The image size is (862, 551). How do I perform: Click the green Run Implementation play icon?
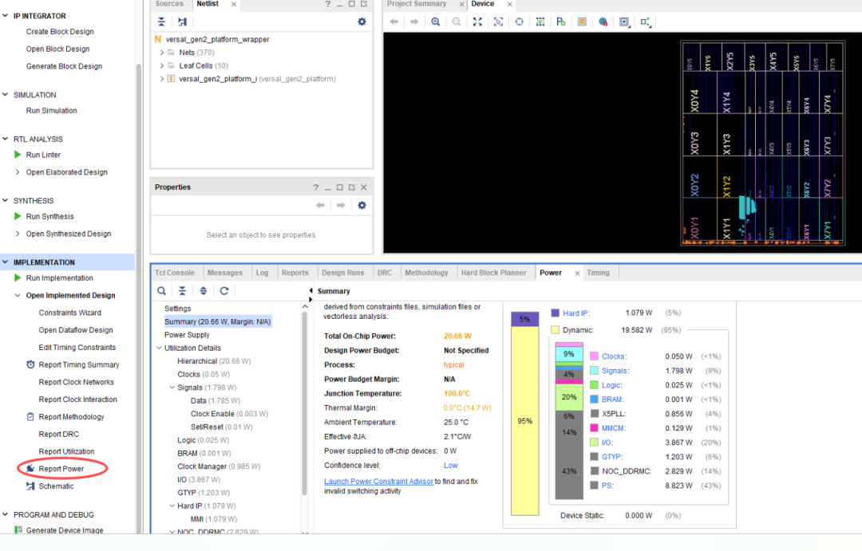point(18,278)
